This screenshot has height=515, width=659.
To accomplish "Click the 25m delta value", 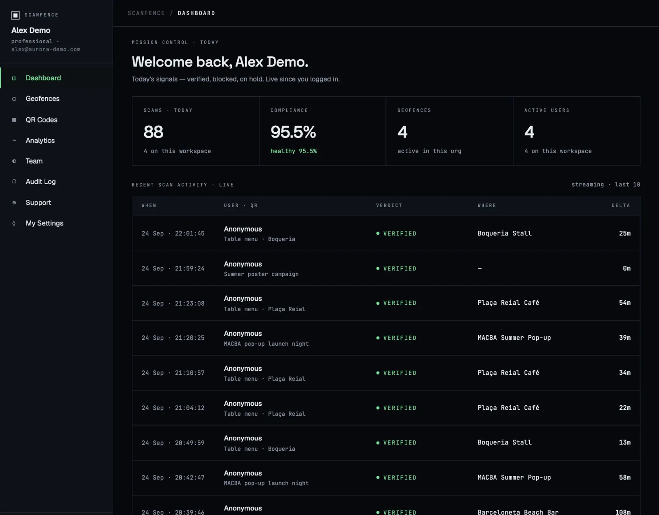I will 625,234.
